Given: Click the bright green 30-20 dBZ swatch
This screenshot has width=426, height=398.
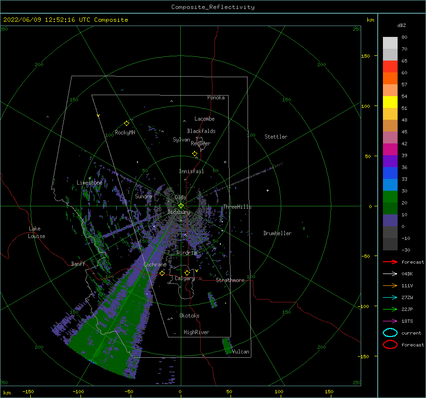Looking at the screenshot, I should click(390, 197).
